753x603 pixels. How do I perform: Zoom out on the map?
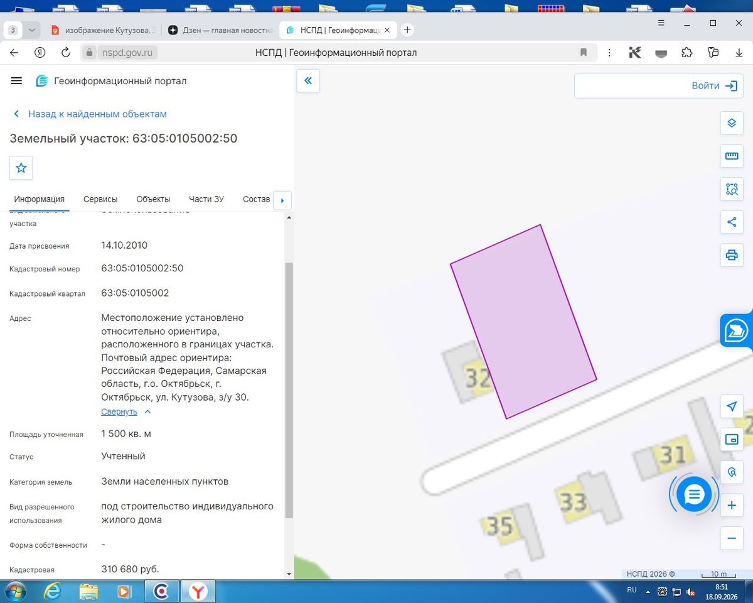click(x=731, y=538)
